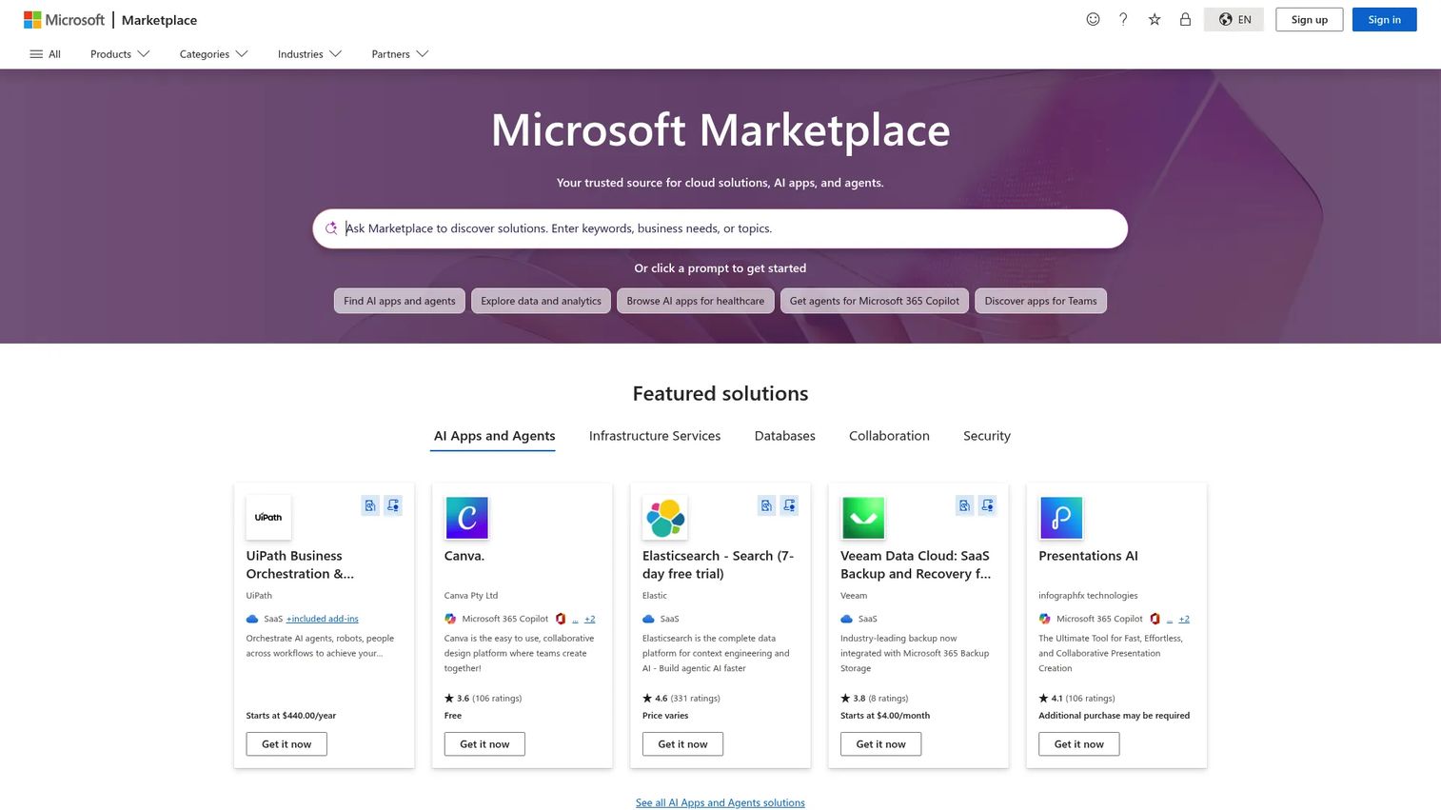Click the Canva app logo
This screenshot has width=1441, height=810.
pyautogui.click(x=466, y=518)
